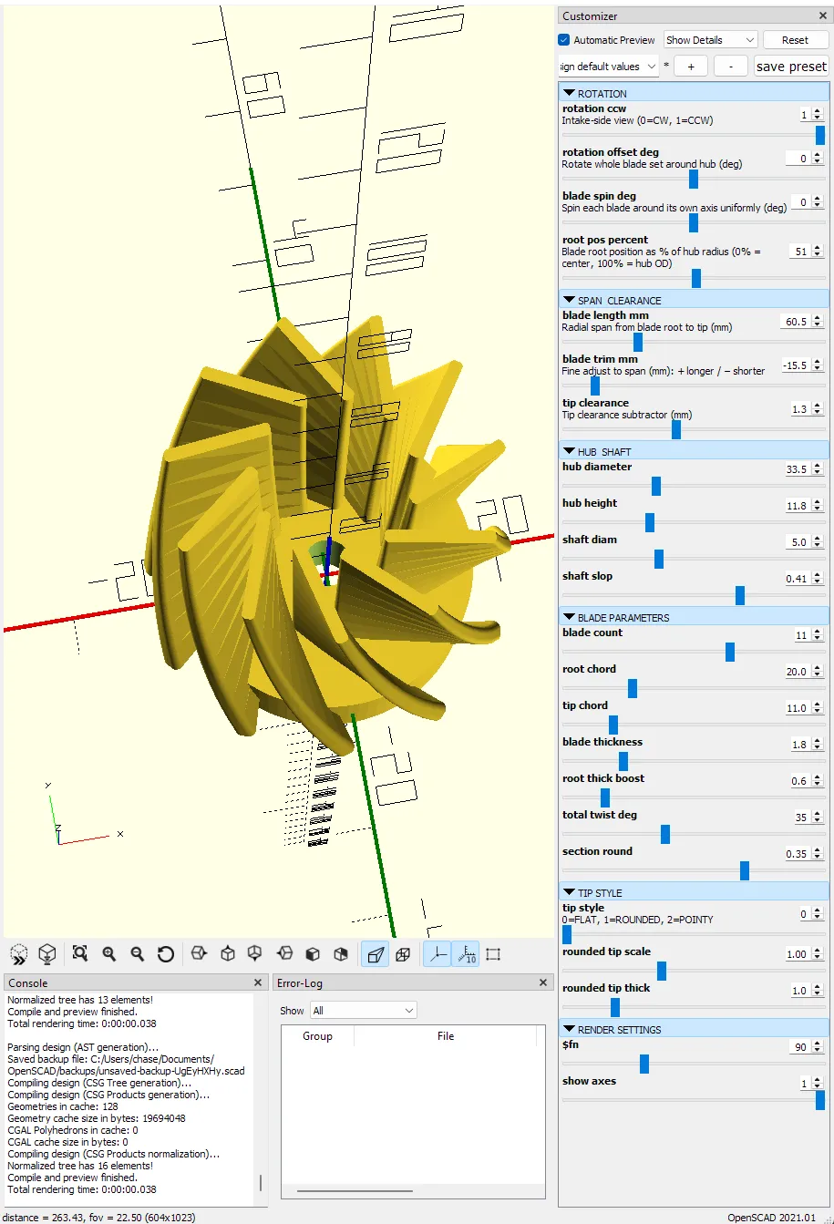Screen dimensions: 834x1224
Task: Click the hub diameter value field
Action: (x=797, y=469)
